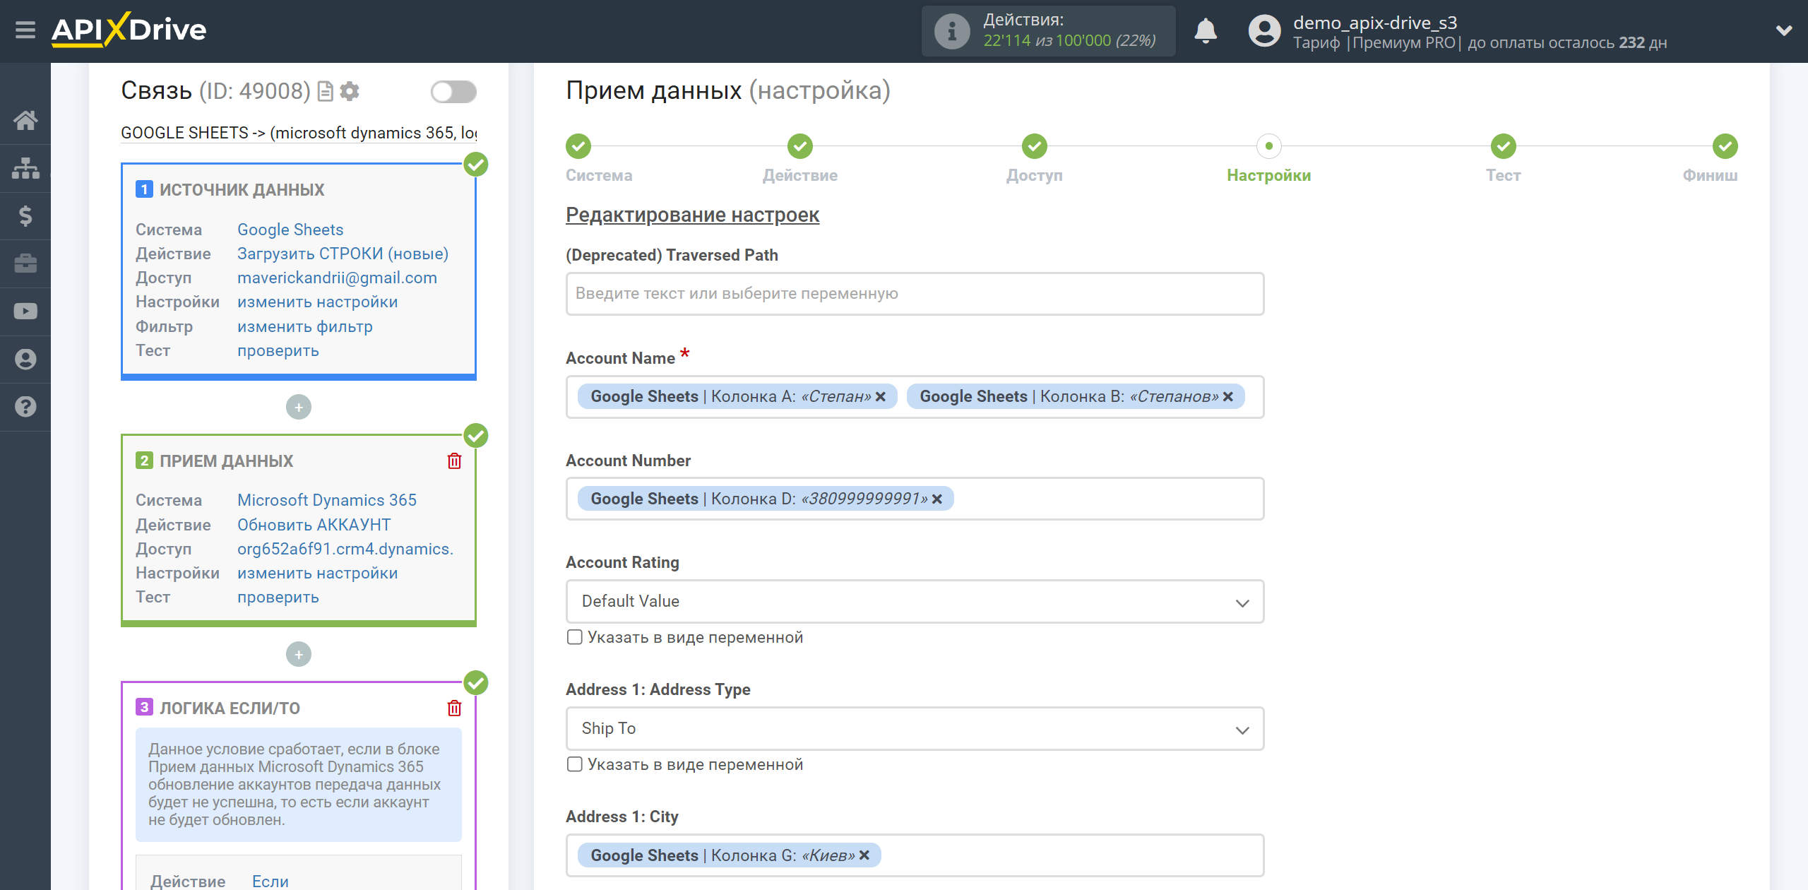
Task: Click the Действия usage counter
Action: 1048,31
